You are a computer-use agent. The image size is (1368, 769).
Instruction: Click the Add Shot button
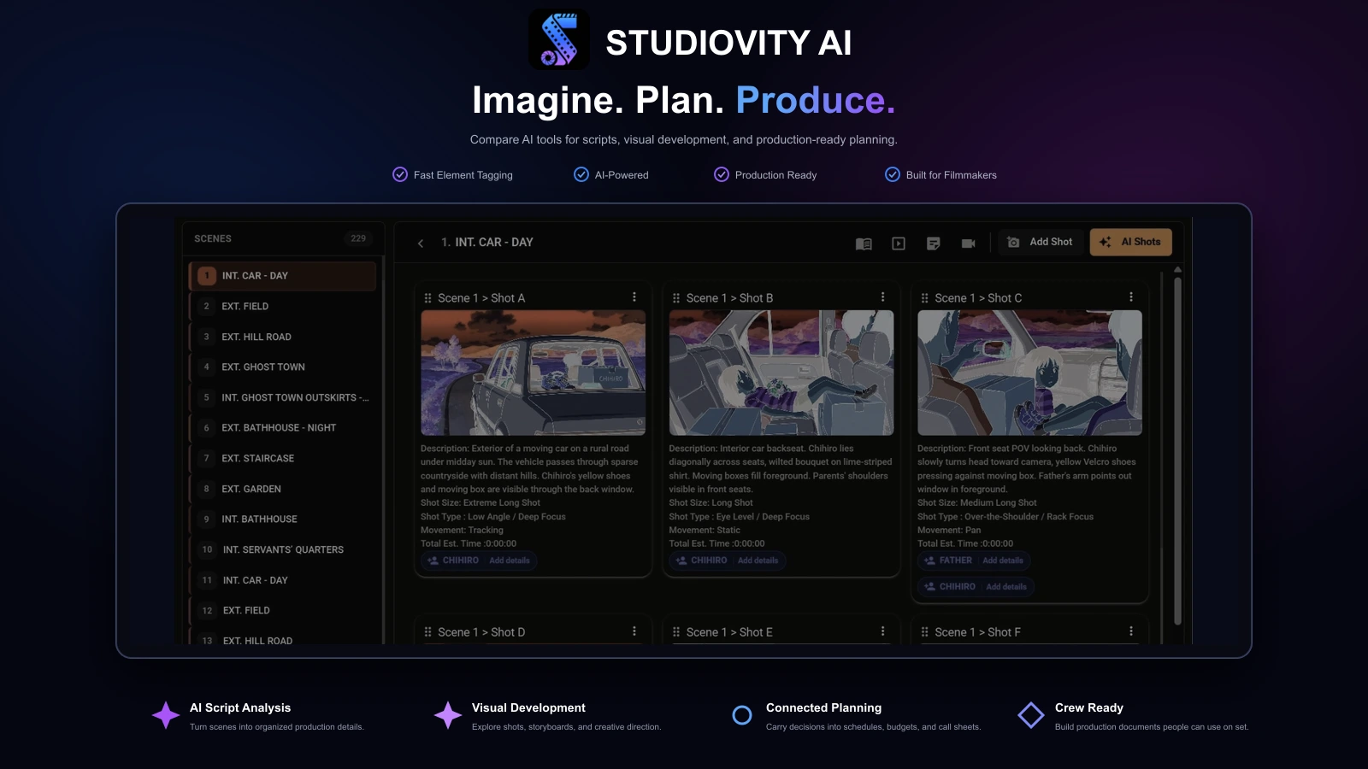point(1041,242)
